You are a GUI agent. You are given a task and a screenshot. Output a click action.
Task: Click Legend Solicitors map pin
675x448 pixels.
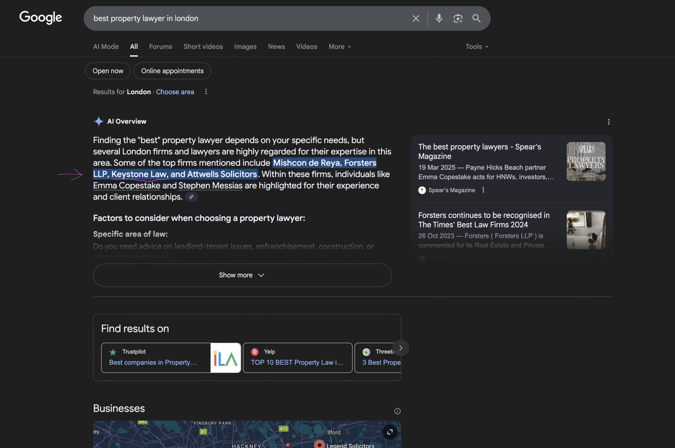(319, 445)
